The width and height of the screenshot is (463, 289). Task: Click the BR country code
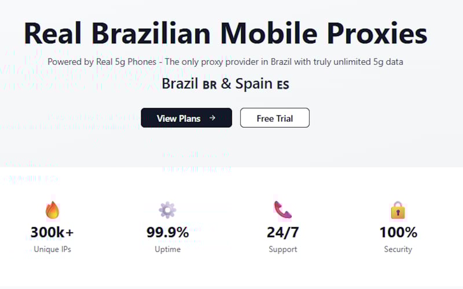[x=210, y=85]
